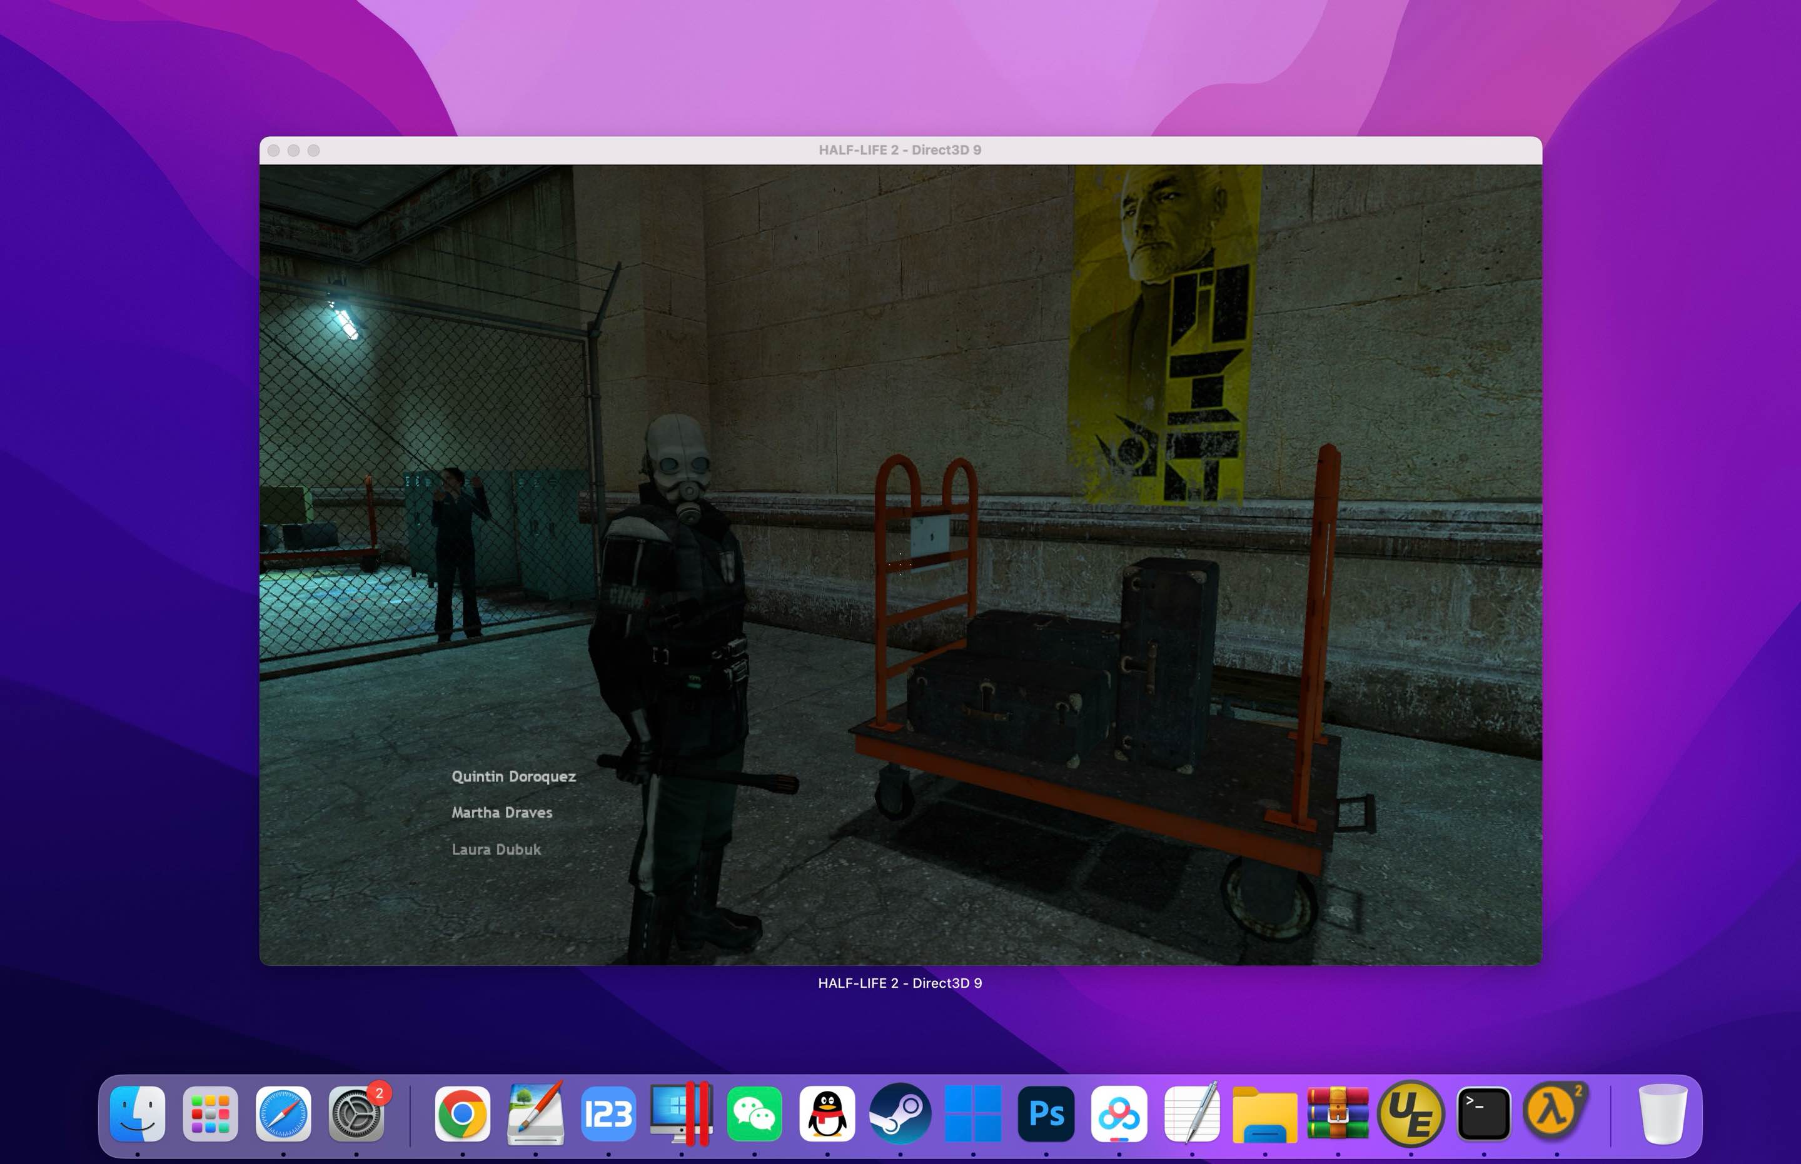Zoom the HALF-LIFE 2 window
The image size is (1801, 1164).
(314, 151)
